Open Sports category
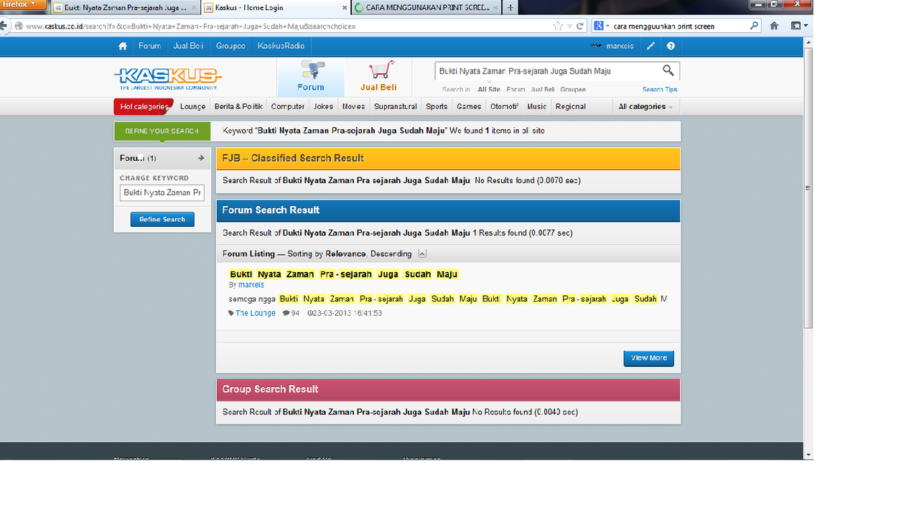This screenshot has height=517, width=919. coord(437,106)
